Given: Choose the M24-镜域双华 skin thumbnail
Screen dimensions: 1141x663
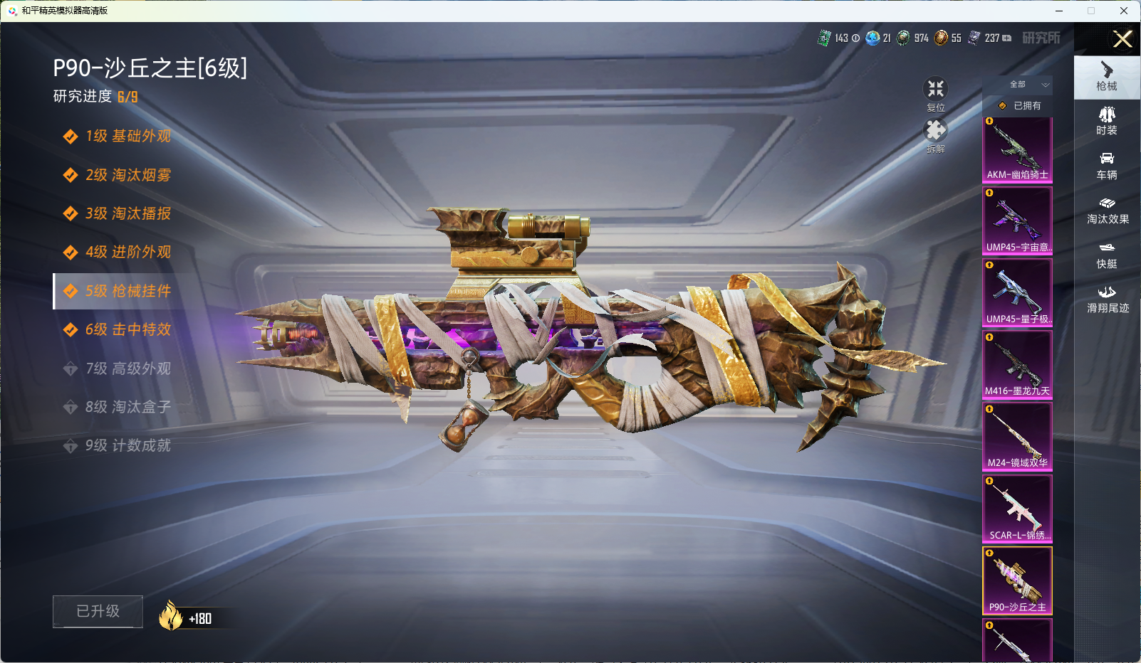Looking at the screenshot, I should [1017, 437].
